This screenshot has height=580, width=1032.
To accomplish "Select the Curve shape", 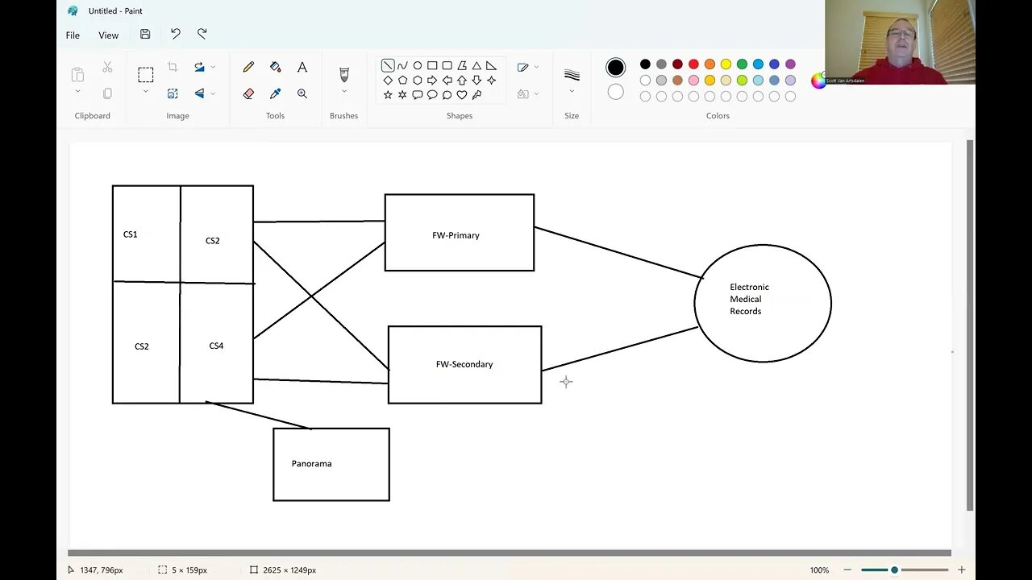I will pyautogui.click(x=402, y=65).
